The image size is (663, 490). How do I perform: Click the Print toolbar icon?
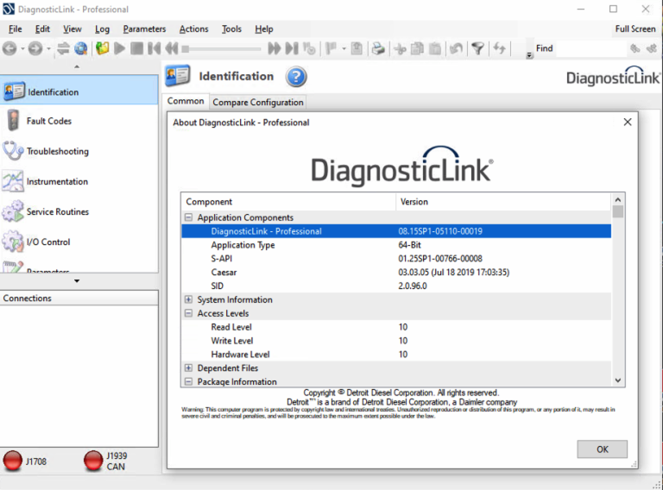click(x=378, y=48)
